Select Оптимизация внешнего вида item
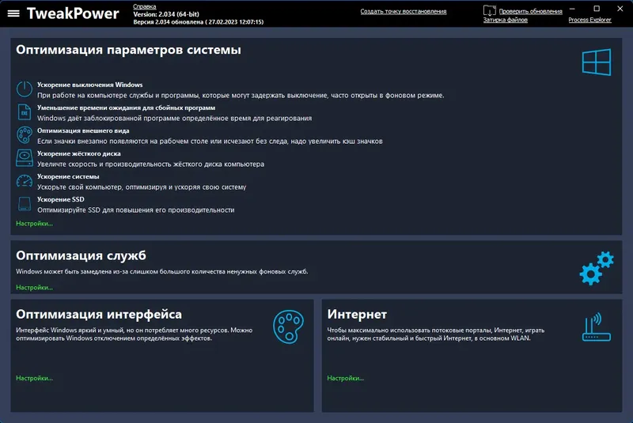Image resolution: width=633 pixels, height=423 pixels. [x=83, y=130]
